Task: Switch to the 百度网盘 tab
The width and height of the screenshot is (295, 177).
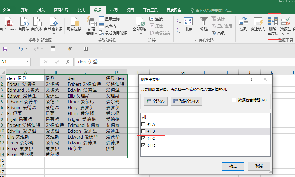Action: pos(174,10)
